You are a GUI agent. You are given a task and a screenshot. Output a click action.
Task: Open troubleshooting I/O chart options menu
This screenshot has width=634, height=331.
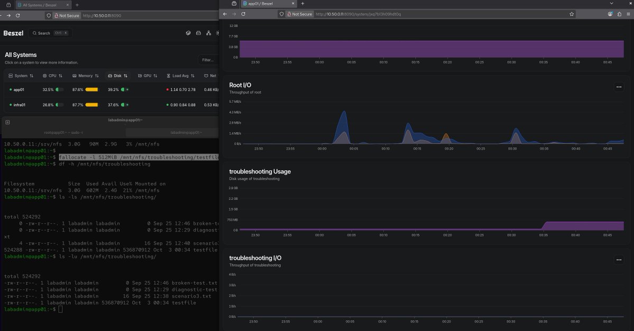point(619,260)
